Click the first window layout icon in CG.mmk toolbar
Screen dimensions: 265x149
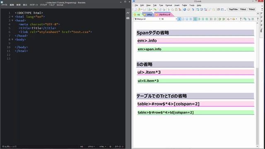tap(198, 10)
